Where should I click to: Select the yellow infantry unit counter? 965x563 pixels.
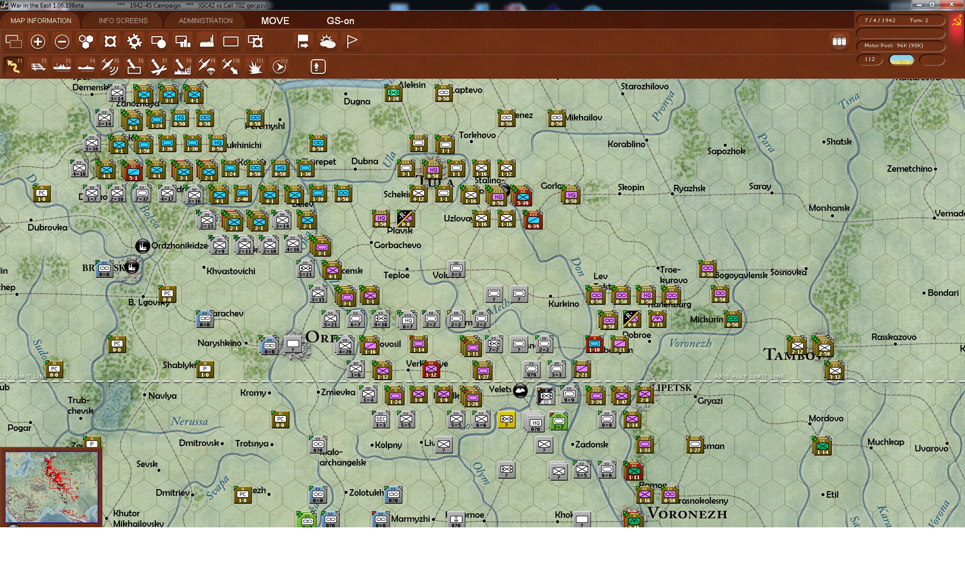[506, 420]
